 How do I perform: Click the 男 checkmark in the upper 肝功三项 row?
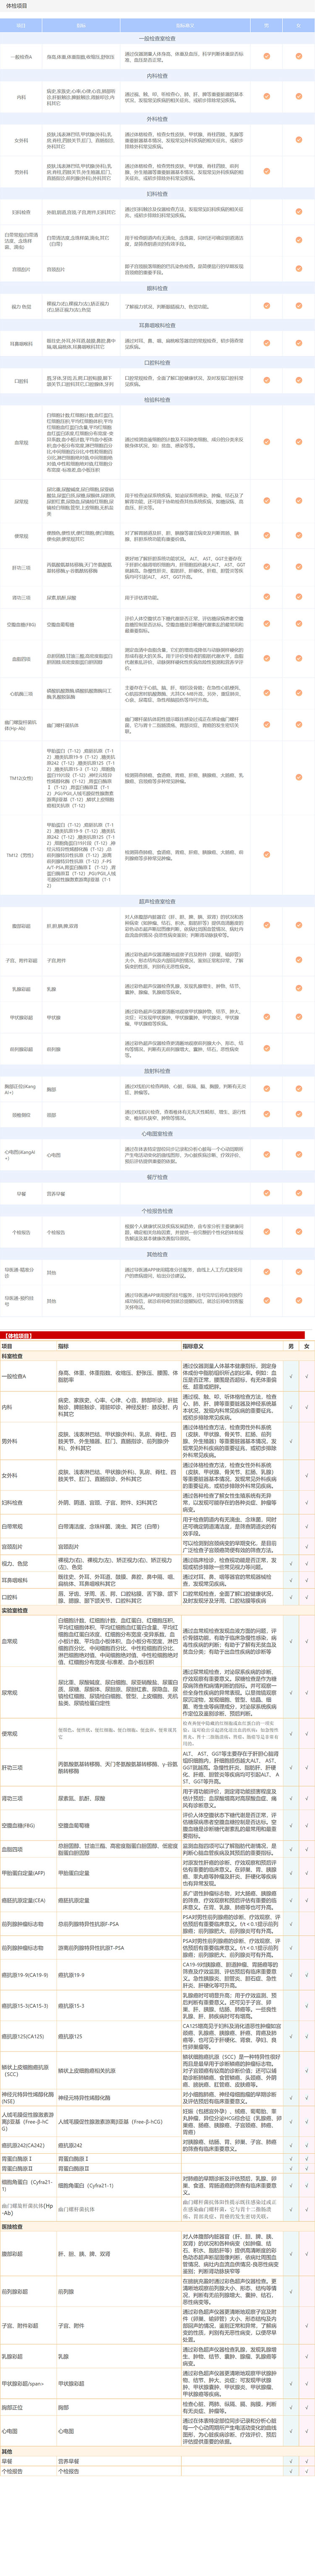click(266, 567)
